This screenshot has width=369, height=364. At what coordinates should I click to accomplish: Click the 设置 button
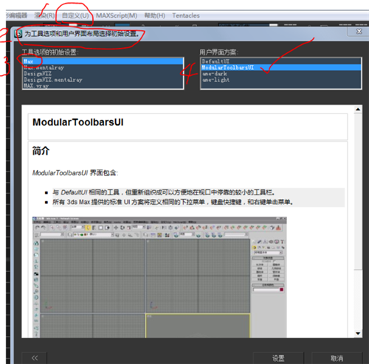278,358
